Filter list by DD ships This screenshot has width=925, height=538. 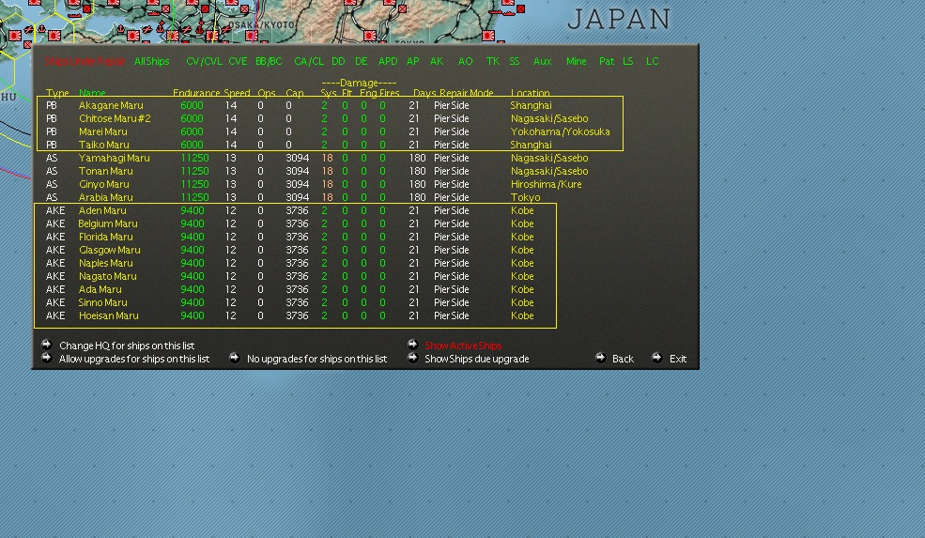(338, 61)
